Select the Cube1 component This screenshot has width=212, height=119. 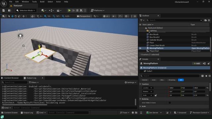pos(149,71)
